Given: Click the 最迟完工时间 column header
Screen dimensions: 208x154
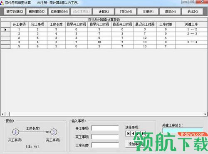Looking at the screenshot, I should [145, 25].
